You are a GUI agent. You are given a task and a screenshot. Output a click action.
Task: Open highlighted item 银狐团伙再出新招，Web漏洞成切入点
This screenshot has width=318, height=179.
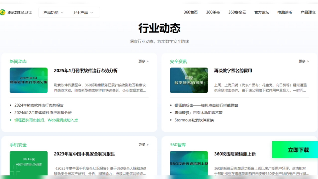coord(46,120)
